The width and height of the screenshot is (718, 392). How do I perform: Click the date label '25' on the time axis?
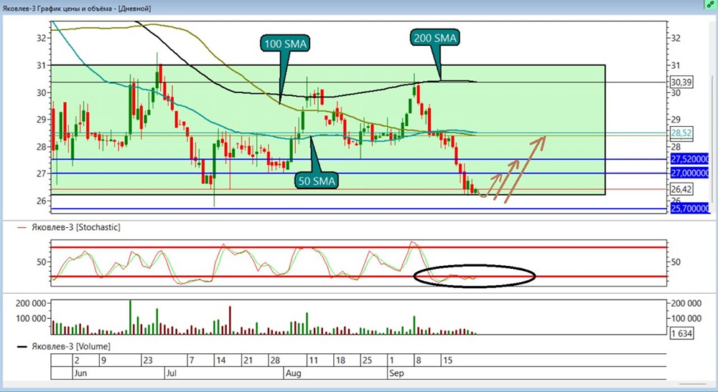(367, 360)
